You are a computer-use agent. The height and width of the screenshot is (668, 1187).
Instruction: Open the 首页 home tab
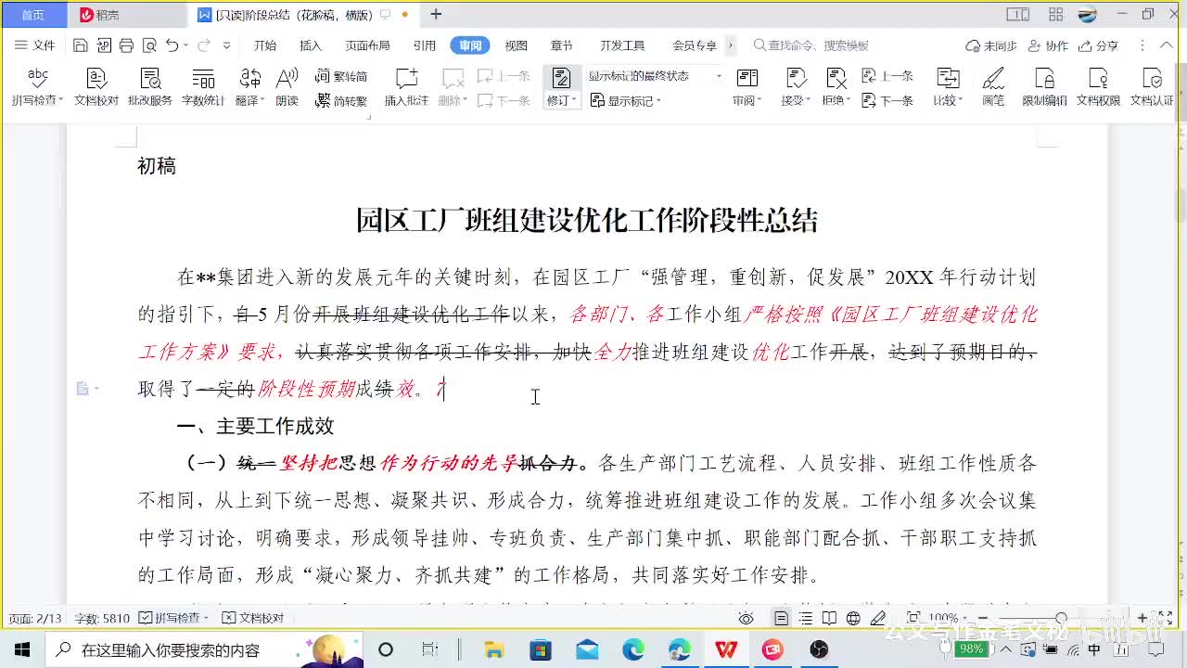pos(33,15)
